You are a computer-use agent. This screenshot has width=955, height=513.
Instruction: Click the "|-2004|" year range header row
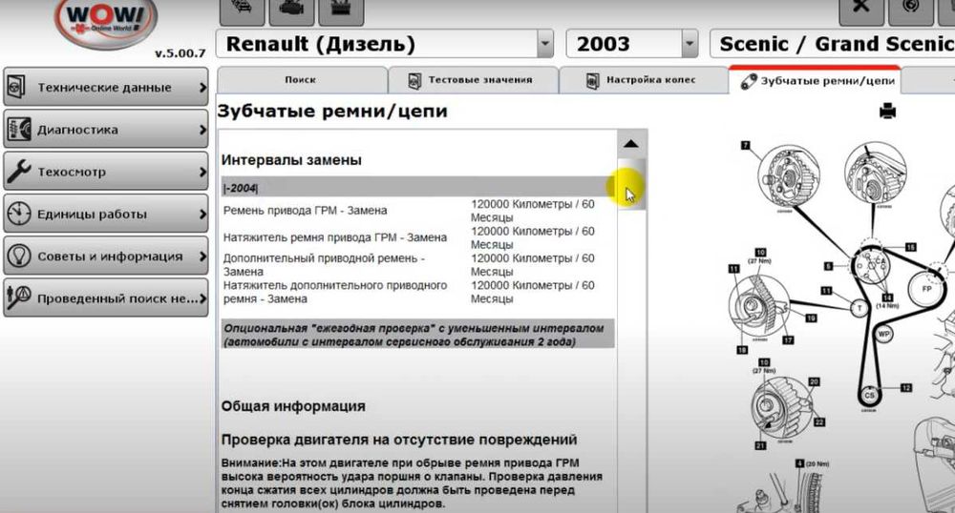(418, 188)
